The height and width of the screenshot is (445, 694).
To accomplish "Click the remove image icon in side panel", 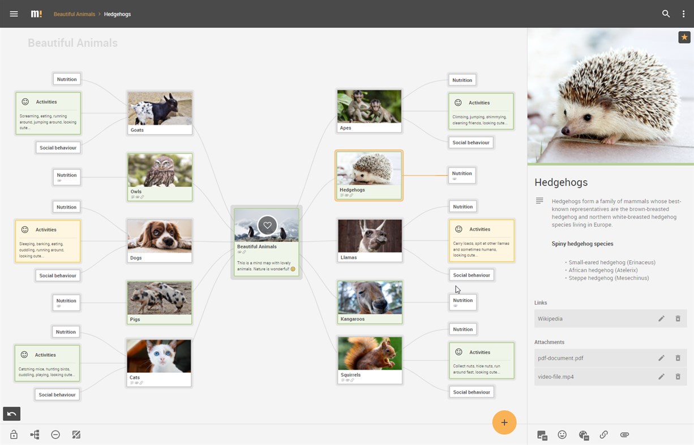I will tap(542, 435).
